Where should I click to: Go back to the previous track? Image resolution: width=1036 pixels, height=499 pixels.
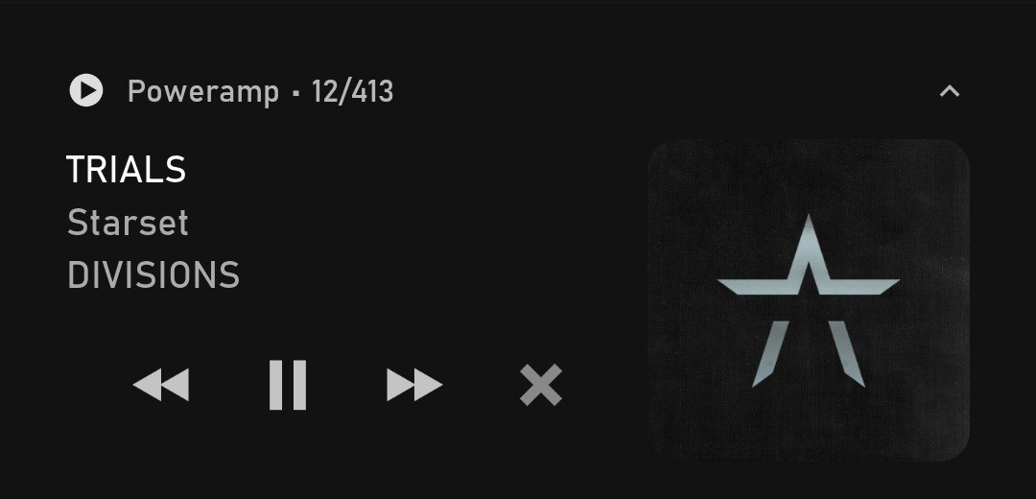[161, 385]
